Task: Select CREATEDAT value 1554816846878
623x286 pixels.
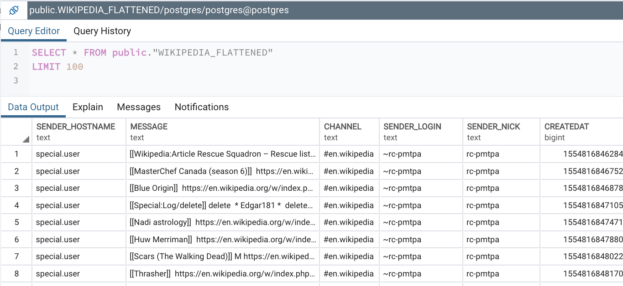Action: point(581,188)
